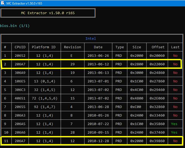Image resolution: width=185 pixels, height=148 pixels.
Task: Click offset value '0x39860'
Action: 157,141
